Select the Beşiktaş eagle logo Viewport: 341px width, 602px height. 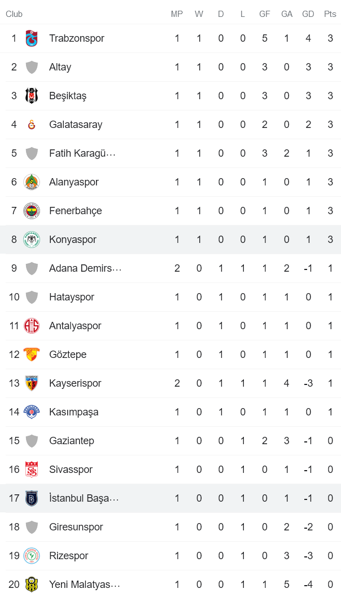pyautogui.click(x=32, y=96)
